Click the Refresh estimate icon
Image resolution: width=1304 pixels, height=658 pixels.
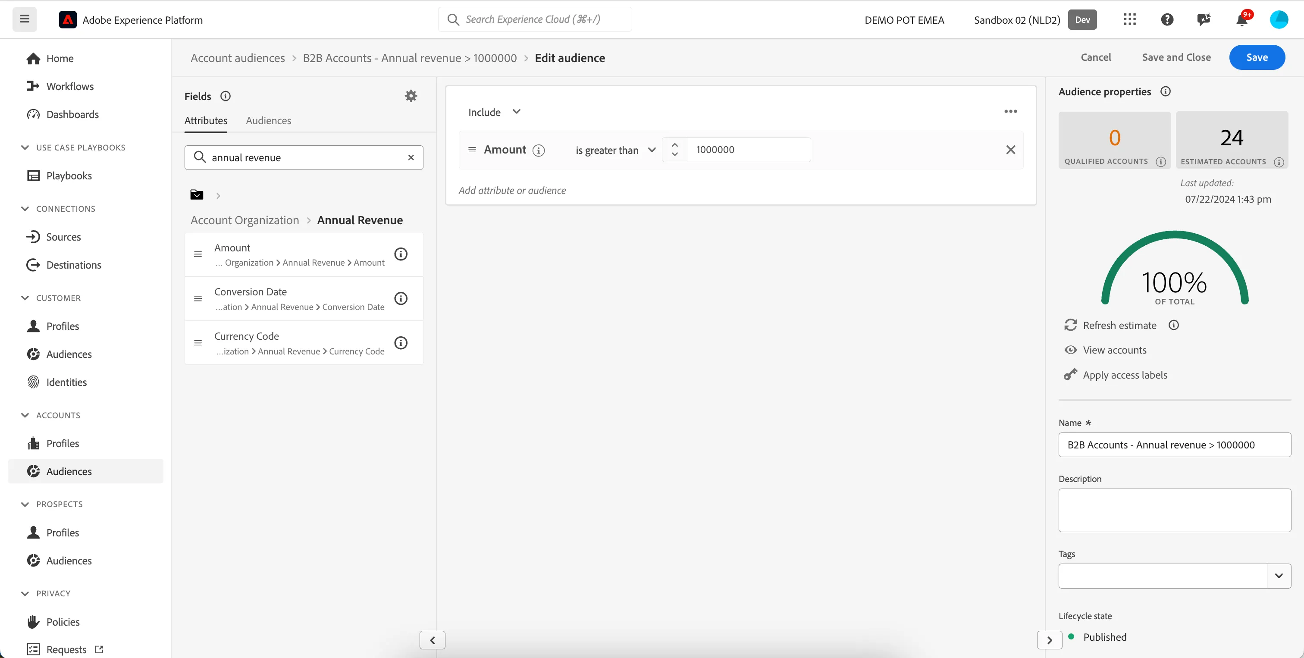pyautogui.click(x=1070, y=325)
